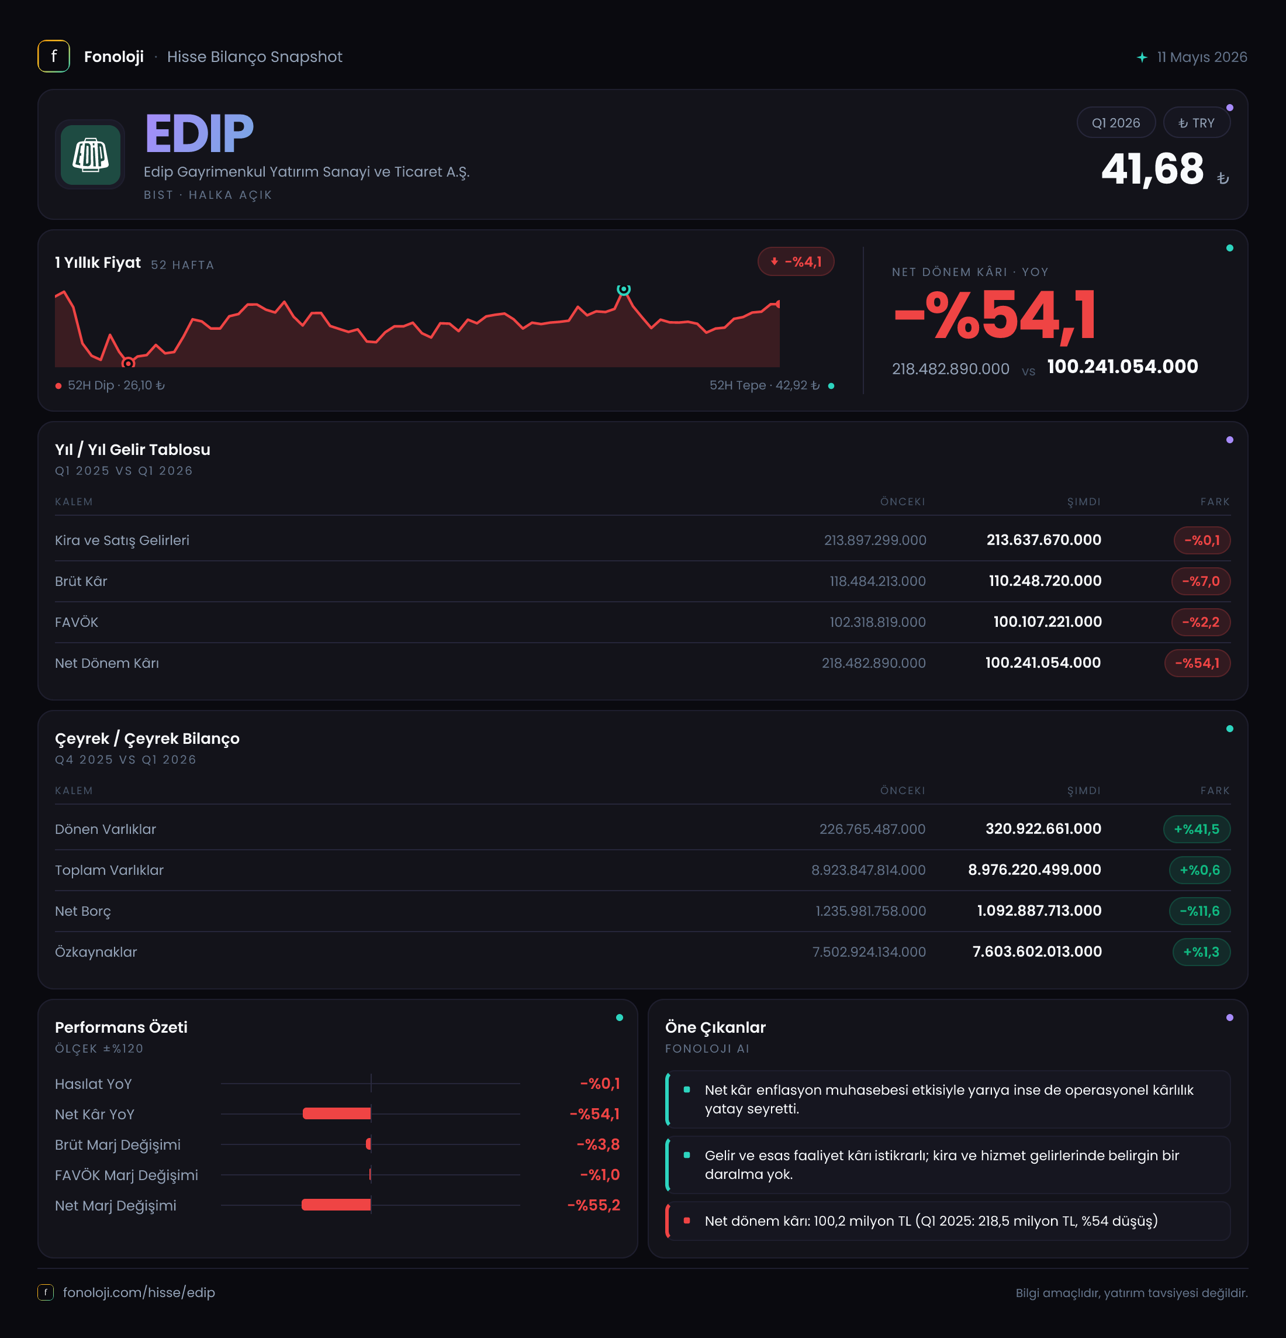Click the 41,68 share price
Viewport: 1286px width, 1338px height.
[1153, 168]
